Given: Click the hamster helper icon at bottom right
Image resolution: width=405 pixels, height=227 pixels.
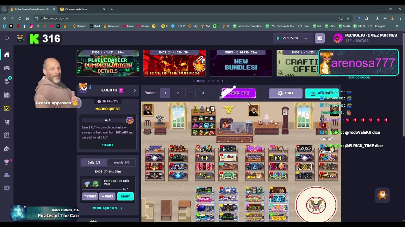Looking at the screenshot, I should (x=383, y=195).
